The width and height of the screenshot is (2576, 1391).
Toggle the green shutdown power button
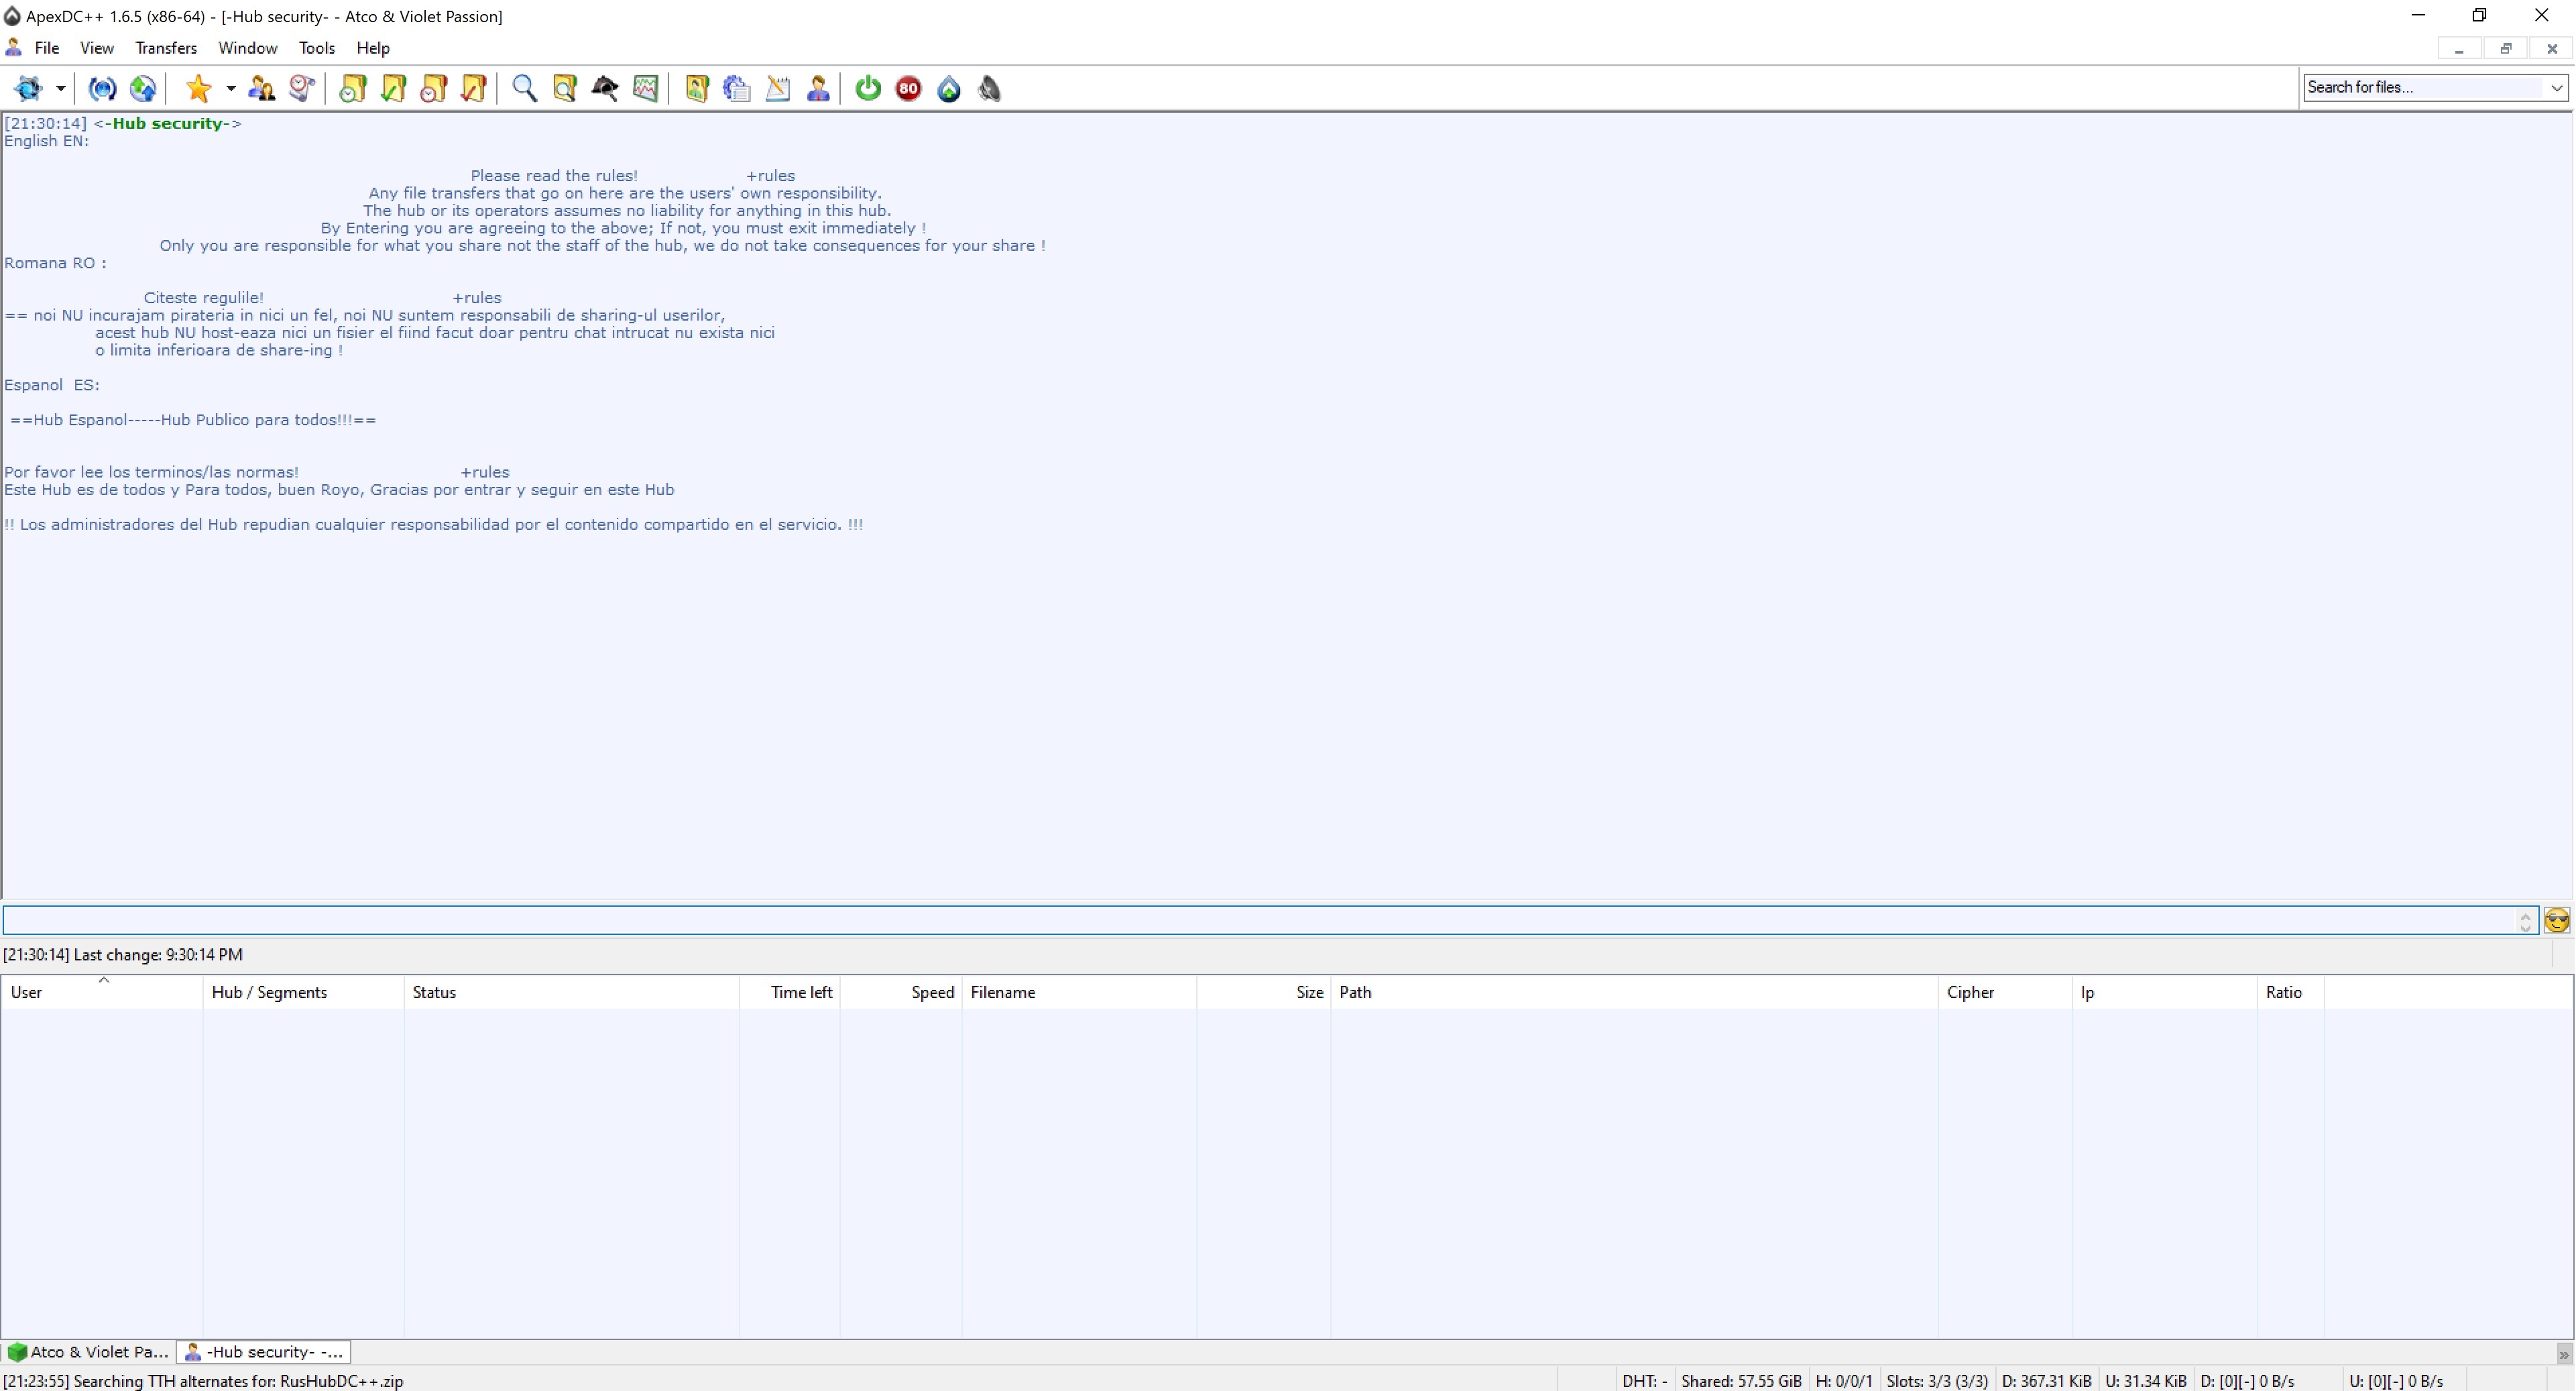pyautogui.click(x=868, y=89)
